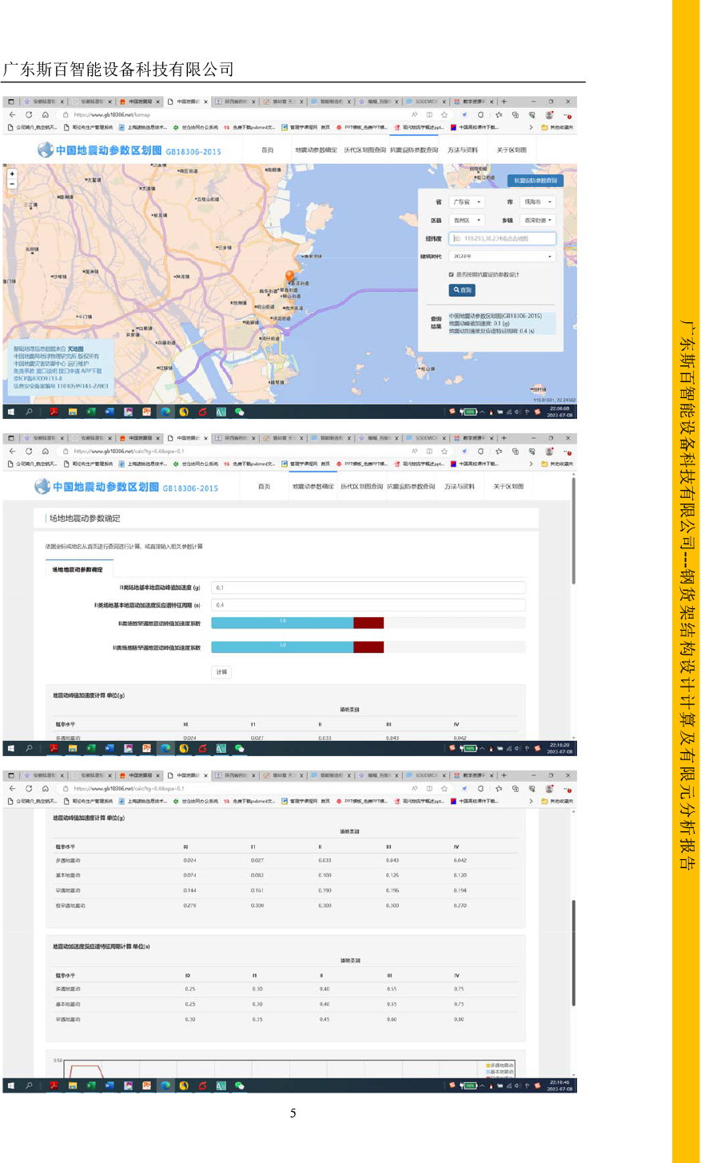This screenshot has width=701, height=1163.
Task: Open 历代区划图查询 nav item on map page
Action: pyautogui.click(x=364, y=149)
